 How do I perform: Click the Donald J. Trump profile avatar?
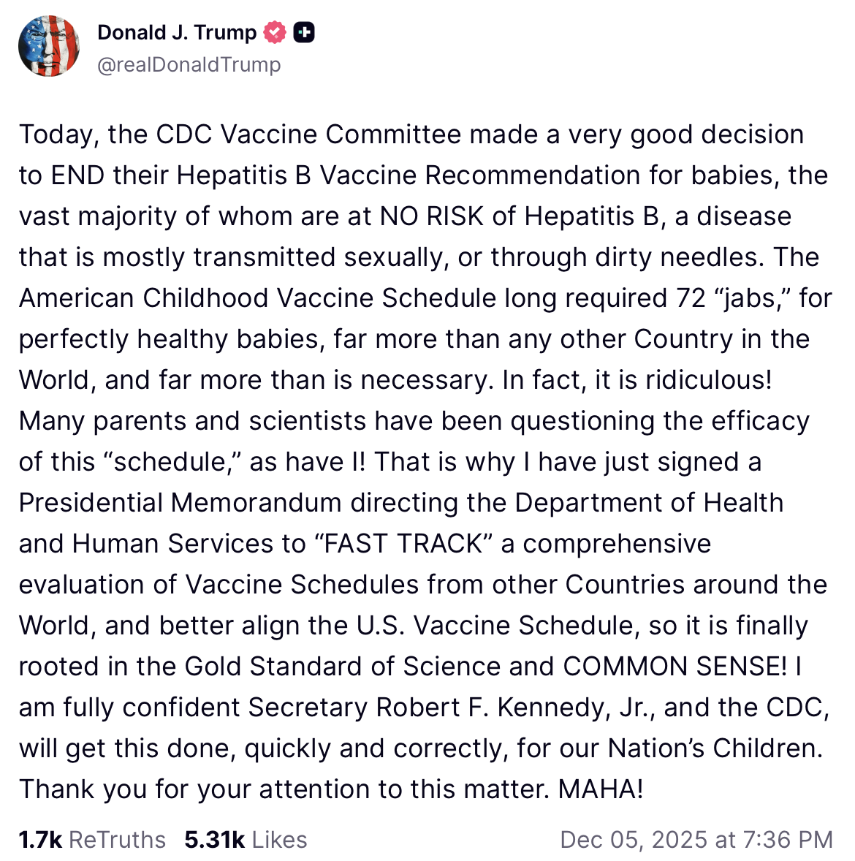tap(49, 47)
